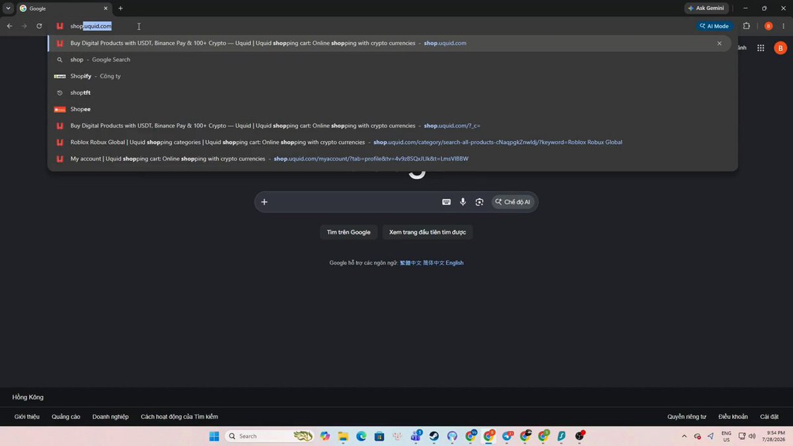Viewport: 793px width, 446px height.
Task: Open Steam from the taskbar
Action: (x=434, y=436)
